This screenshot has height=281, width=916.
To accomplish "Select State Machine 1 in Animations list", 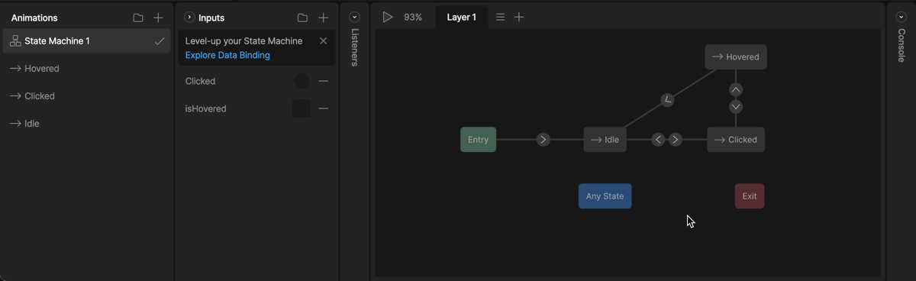I will coord(86,41).
